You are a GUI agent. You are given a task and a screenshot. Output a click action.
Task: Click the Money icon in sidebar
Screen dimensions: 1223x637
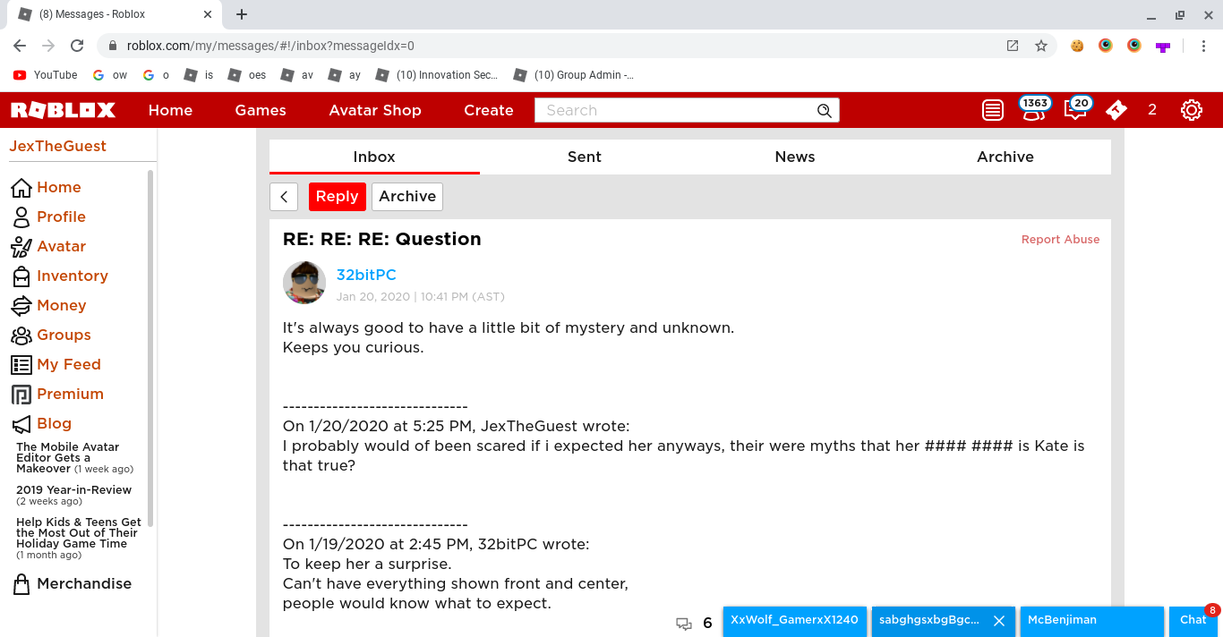coord(21,305)
